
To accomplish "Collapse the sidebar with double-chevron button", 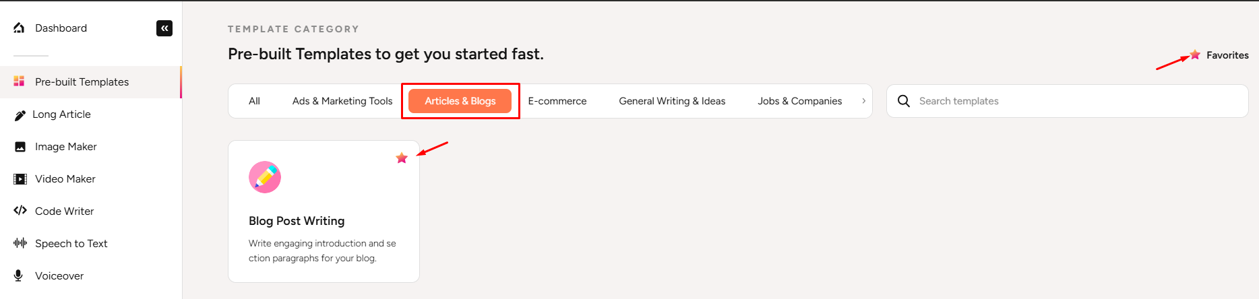I will pos(164,28).
